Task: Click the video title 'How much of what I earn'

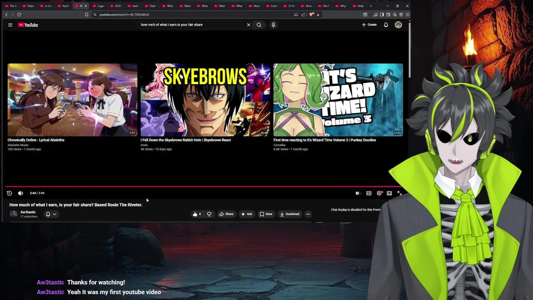Action: coord(76,205)
